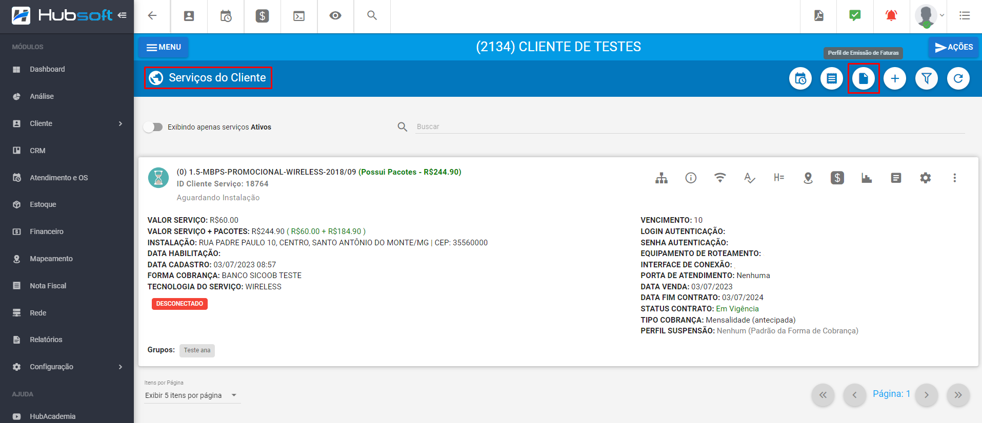The image size is (982, 423).
Task: Collapse the Hubsoft sidebar arrow icon
Action: [122, 15]
